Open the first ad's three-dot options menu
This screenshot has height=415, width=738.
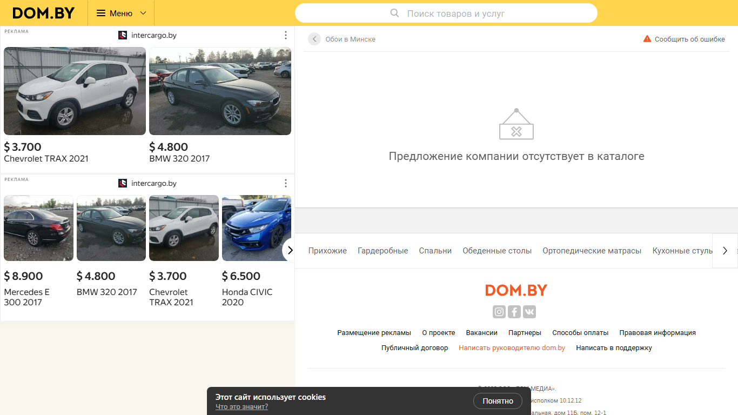coord(286,35)
